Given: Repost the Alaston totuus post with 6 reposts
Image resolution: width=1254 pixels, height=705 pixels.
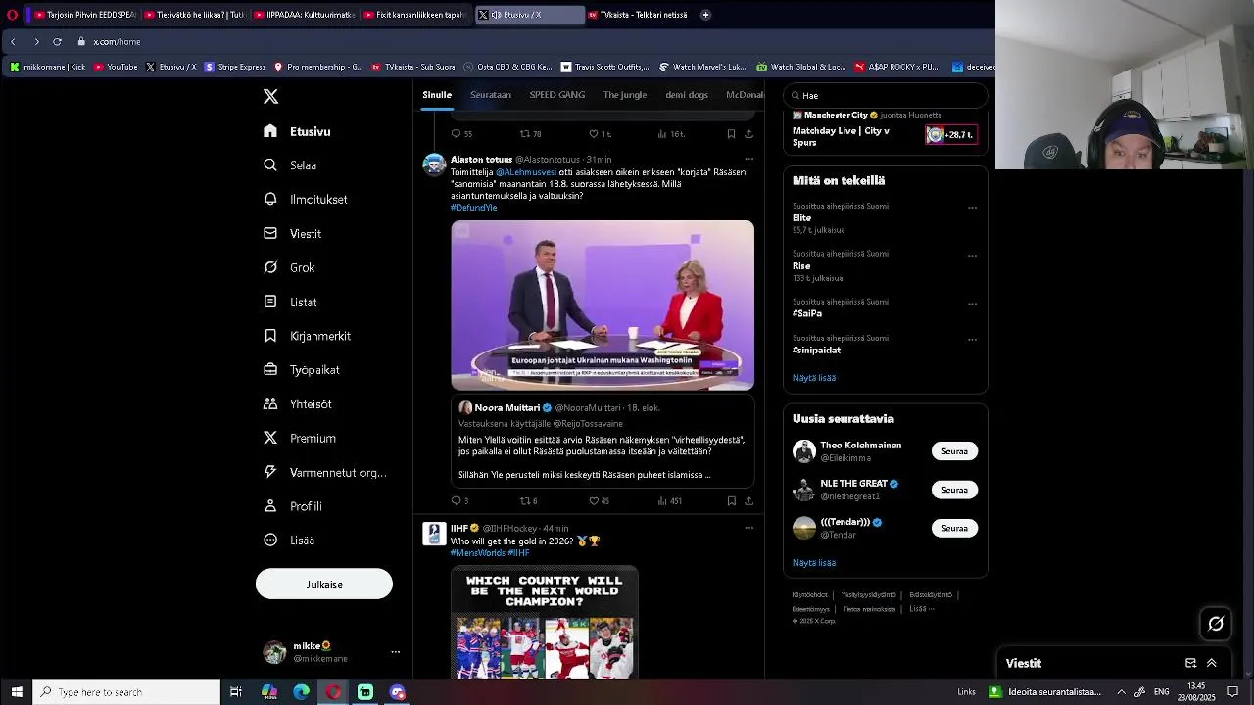Looking at the screenshot, I should (524, 500).
